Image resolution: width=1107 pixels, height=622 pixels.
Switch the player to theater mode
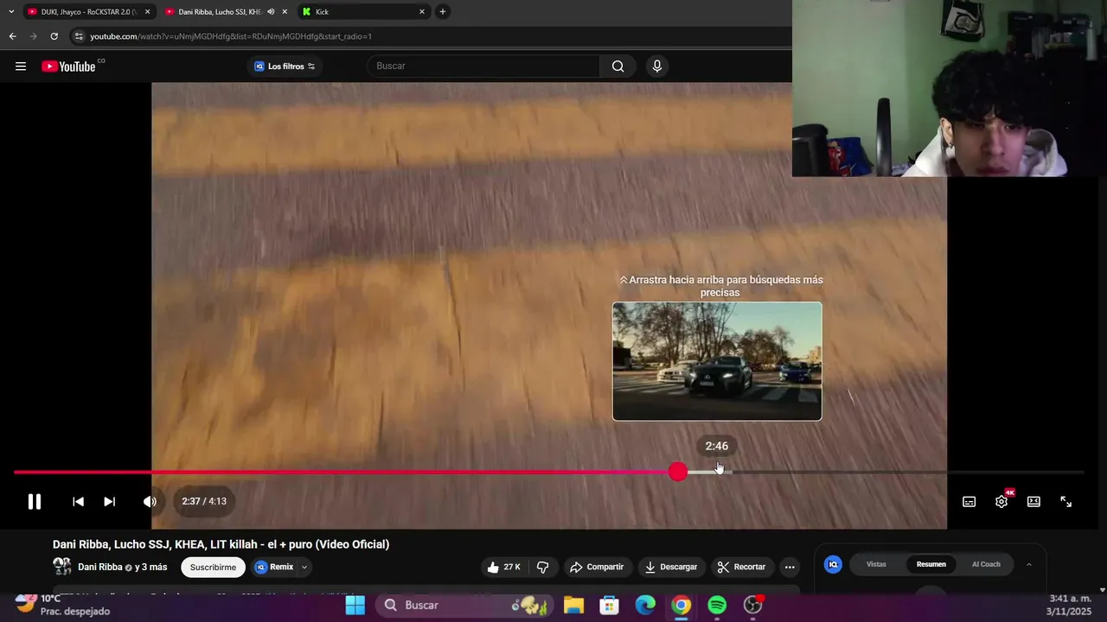(1033, 501)
